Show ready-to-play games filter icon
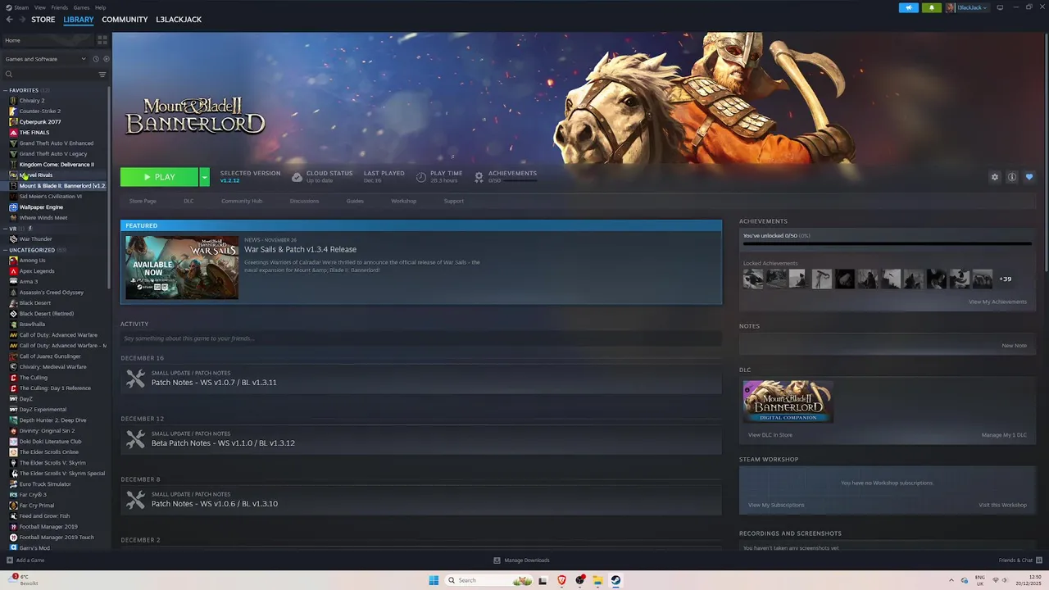The height and width of the screenshot is (590, 1049). click(x=105, y=59)
